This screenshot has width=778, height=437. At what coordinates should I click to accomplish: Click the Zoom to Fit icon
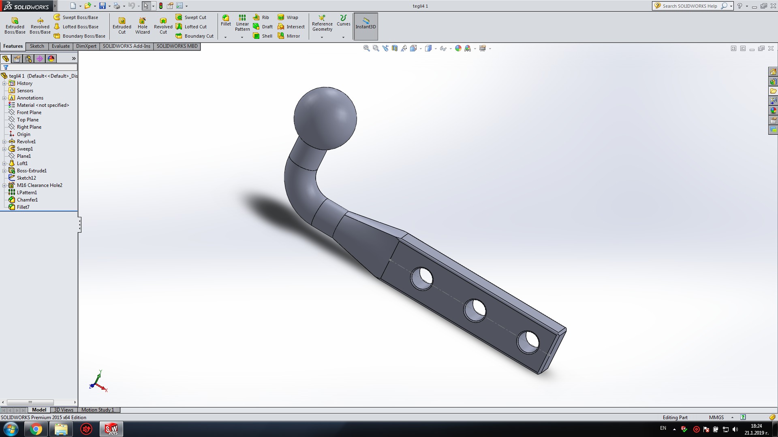(367, 49)
